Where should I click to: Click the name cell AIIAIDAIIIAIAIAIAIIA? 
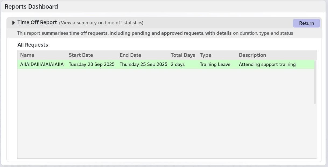pos(42,64)
